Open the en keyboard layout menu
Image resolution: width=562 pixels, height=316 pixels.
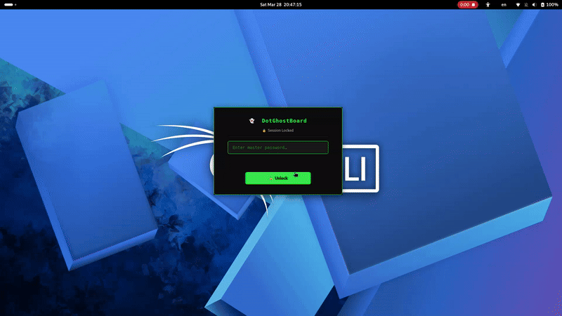504,5
